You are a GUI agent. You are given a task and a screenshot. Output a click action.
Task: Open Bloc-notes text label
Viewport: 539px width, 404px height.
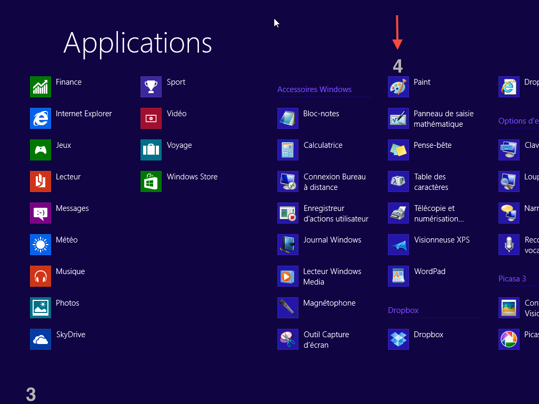[x=321, y=114]
